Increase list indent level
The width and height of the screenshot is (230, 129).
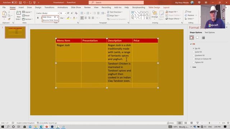98,13
